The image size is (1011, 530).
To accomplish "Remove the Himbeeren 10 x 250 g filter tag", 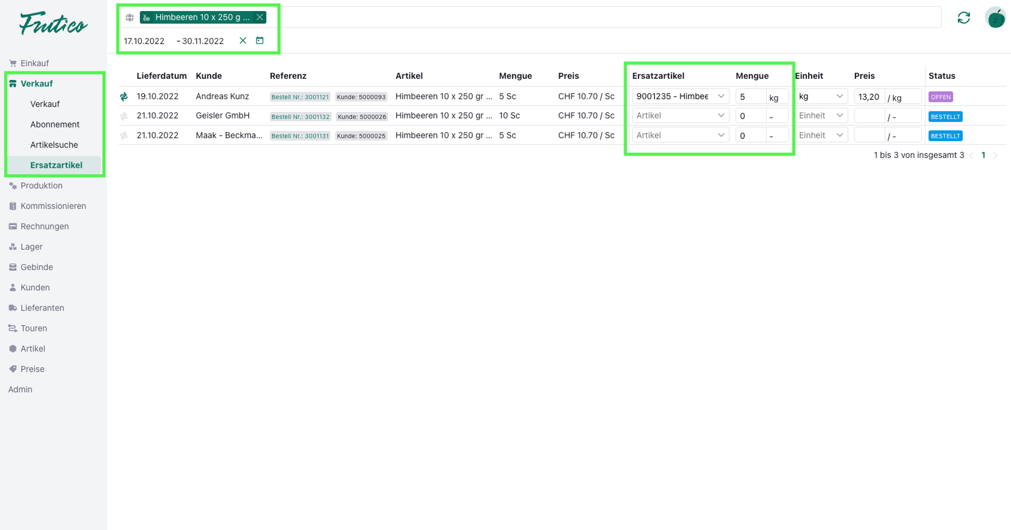I will tap(260, 17).
